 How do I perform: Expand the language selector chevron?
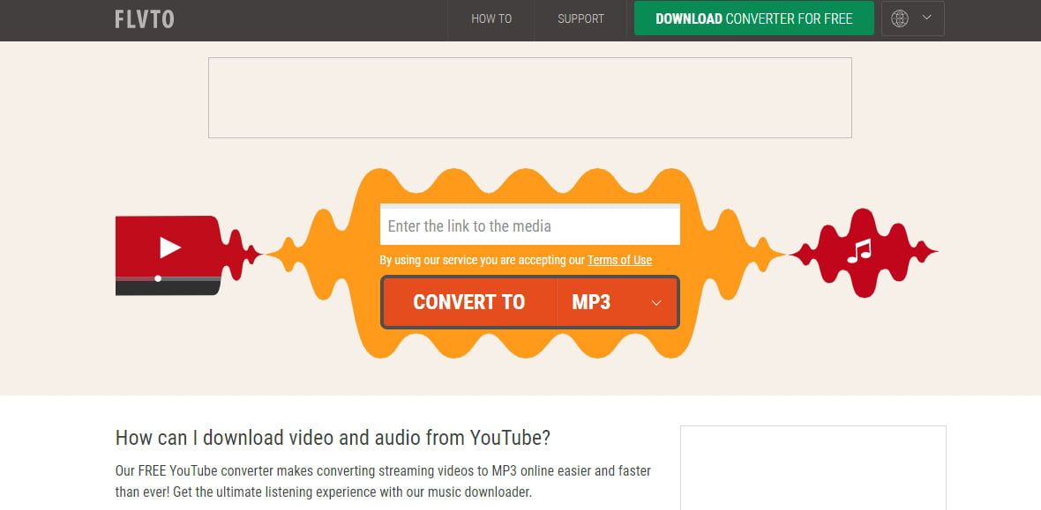point(927,18)
